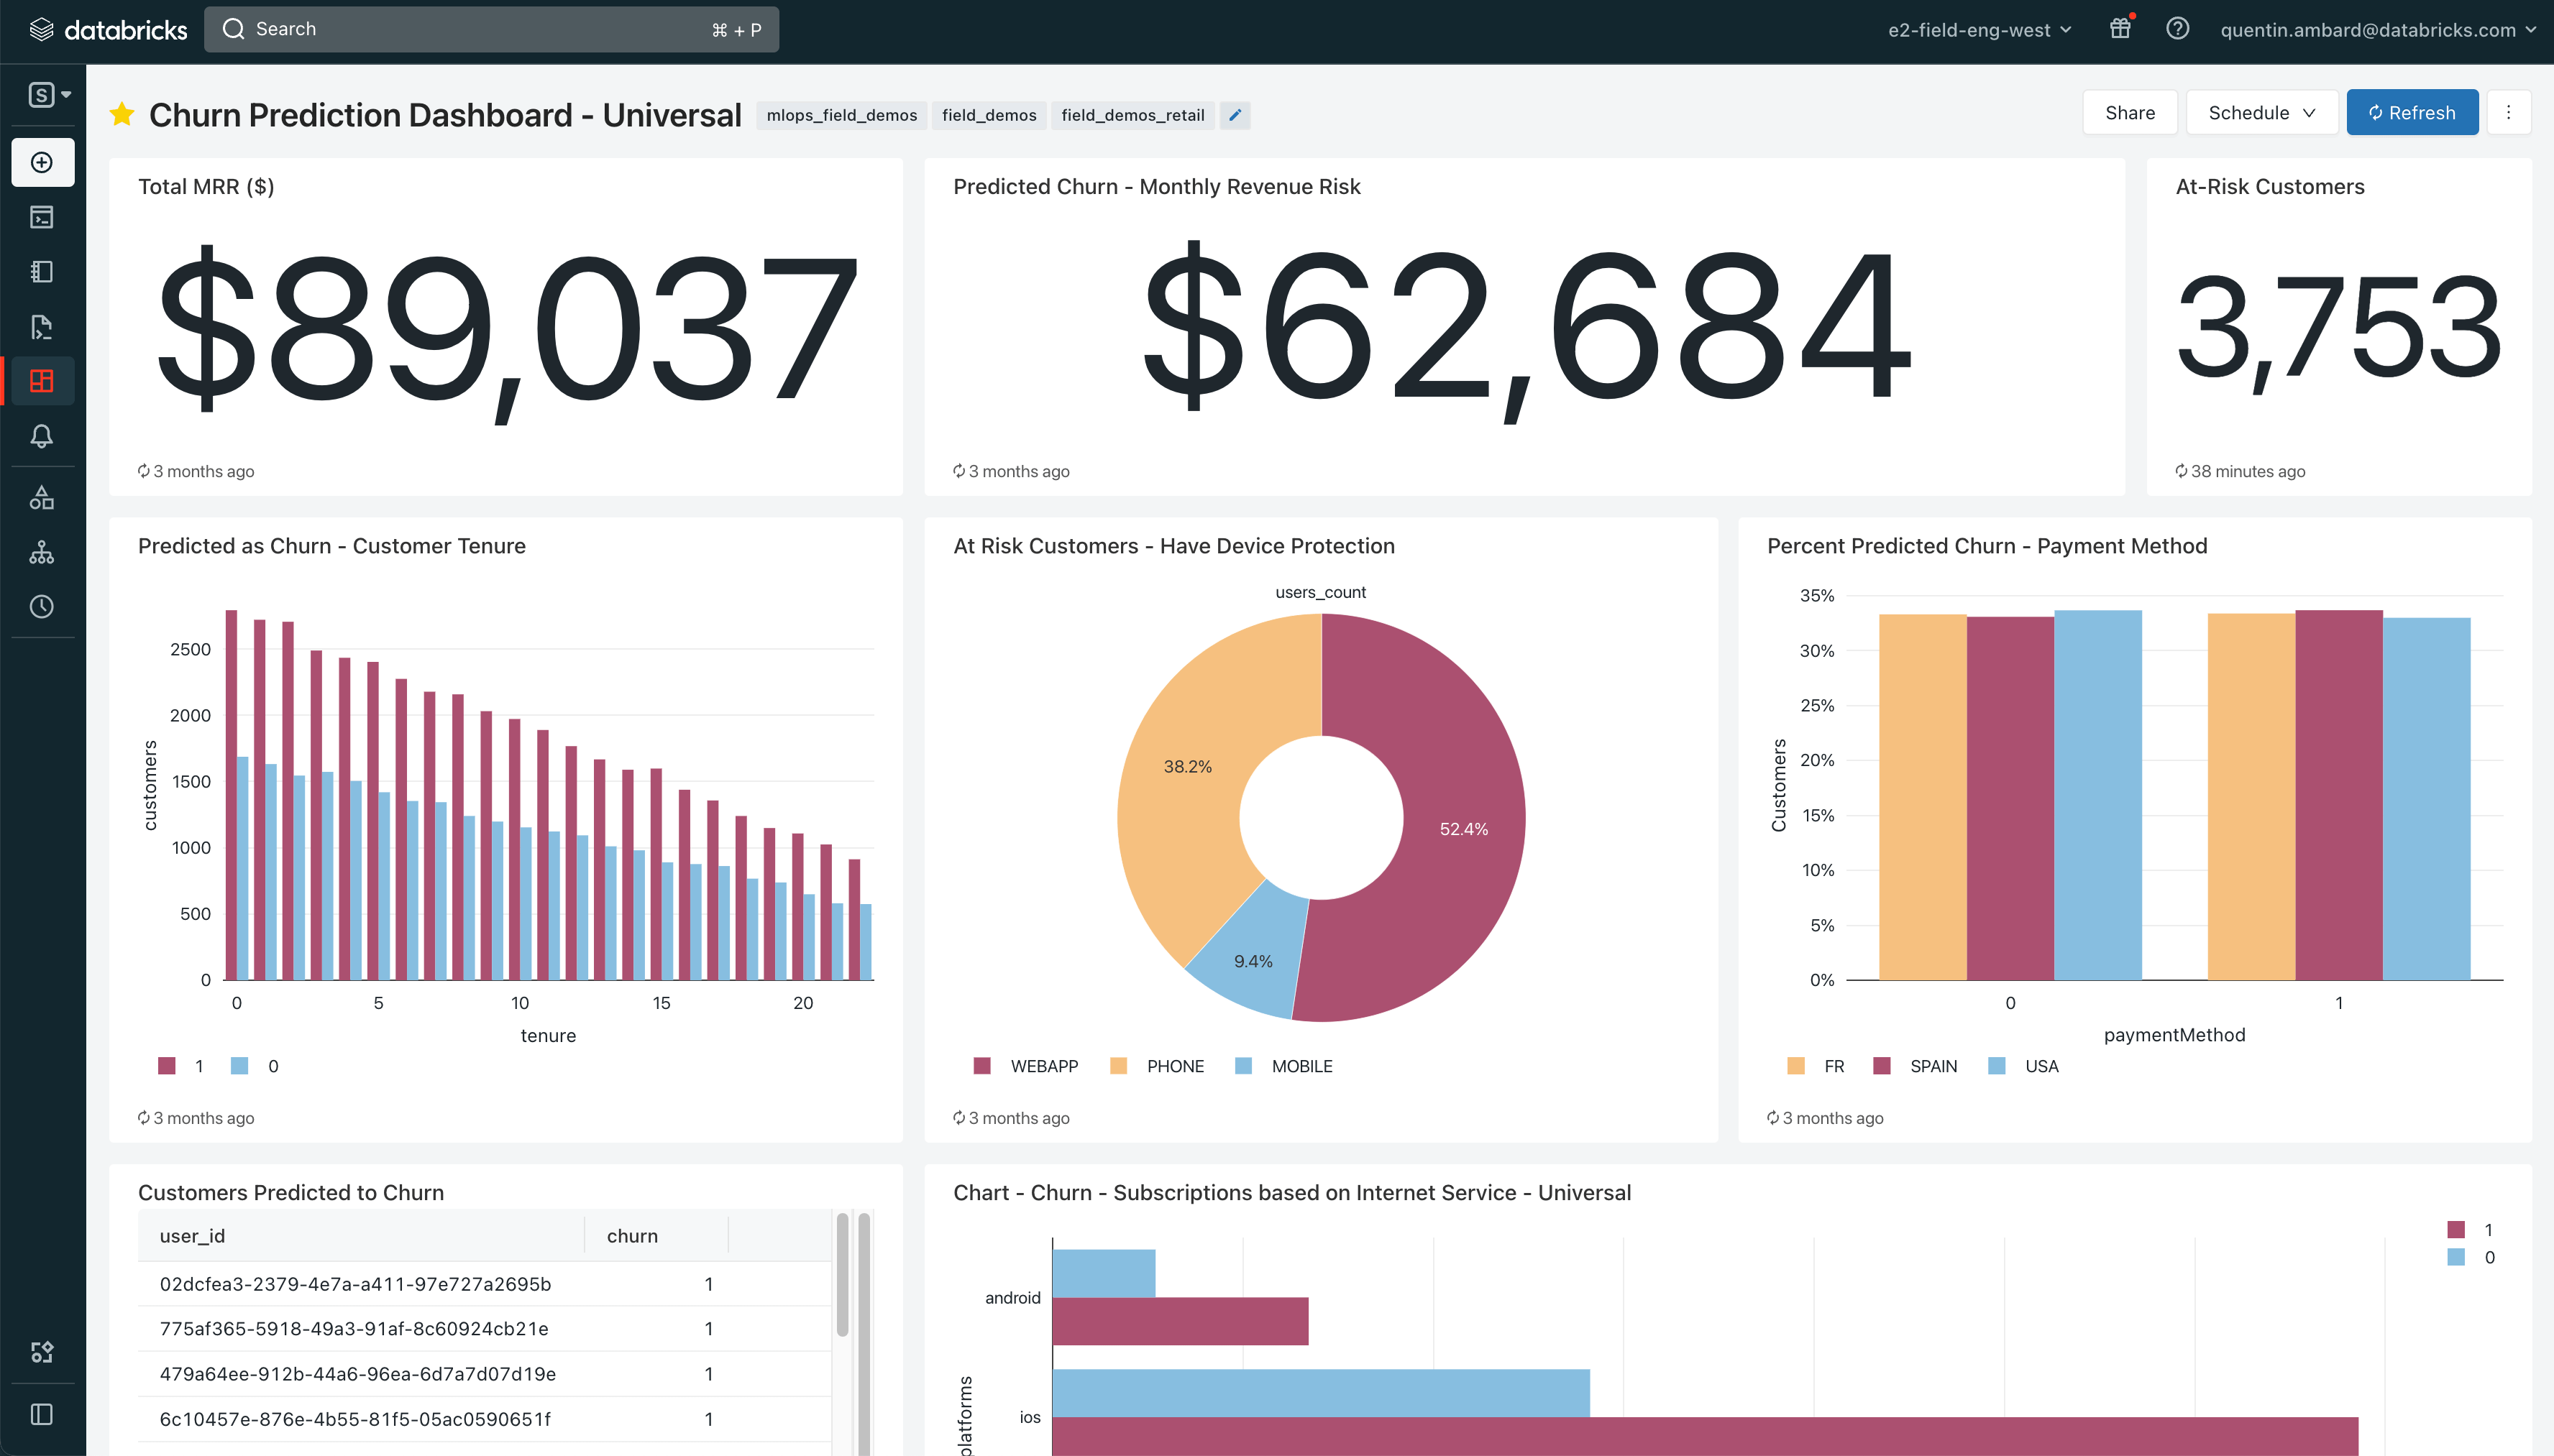Image resolution: width=2554 pixels, height=1456 pixels.
Task: Open the Dashboards icon in sidebar
Action: pyautogui.click(x=42, y=381)
